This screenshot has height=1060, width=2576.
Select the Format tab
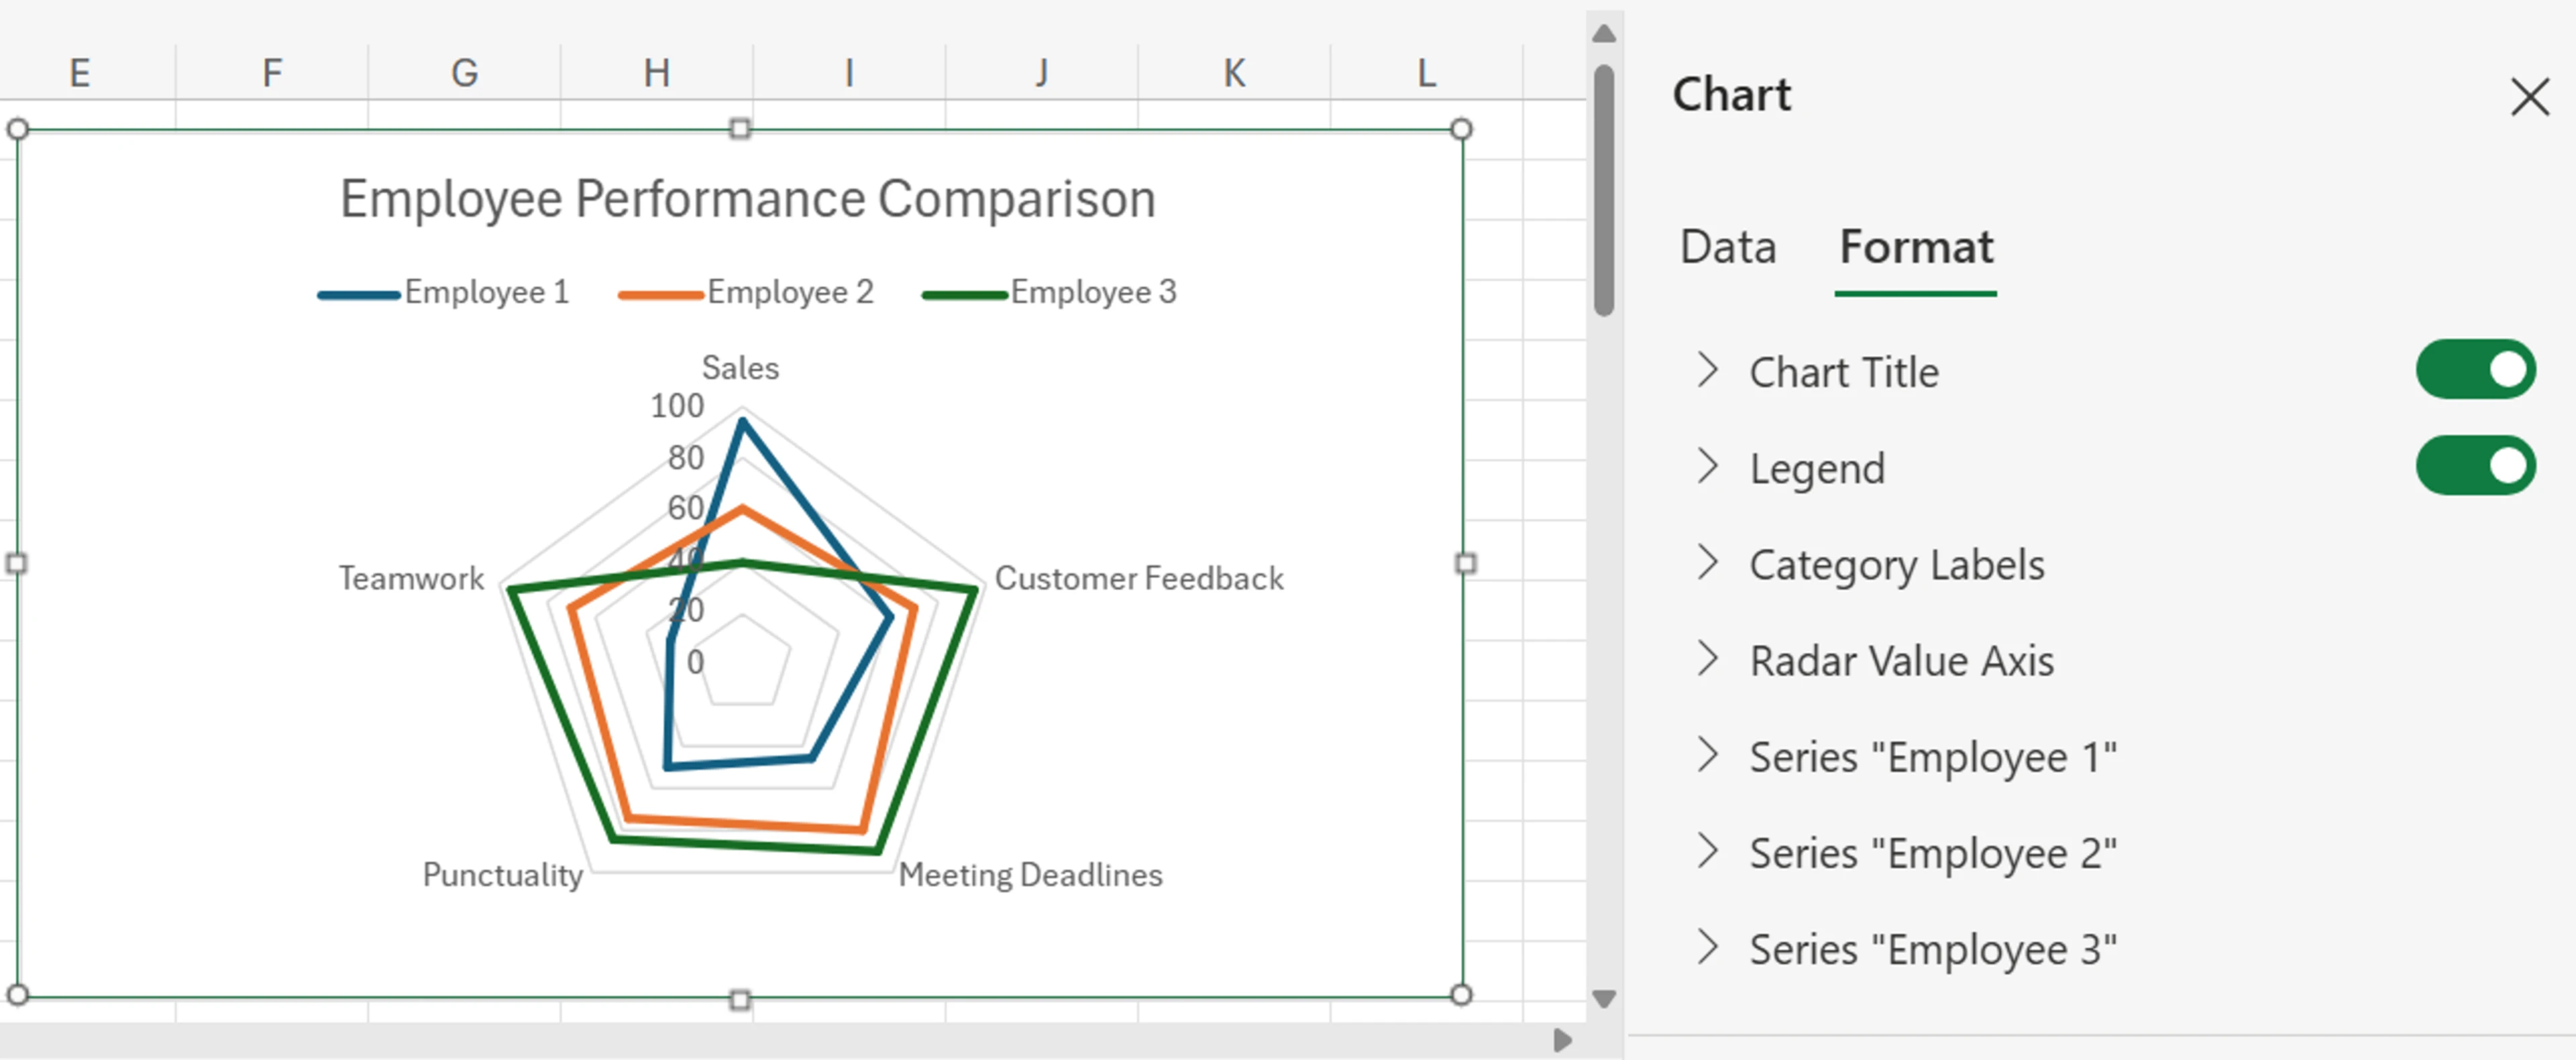[x=1914, y=247]
